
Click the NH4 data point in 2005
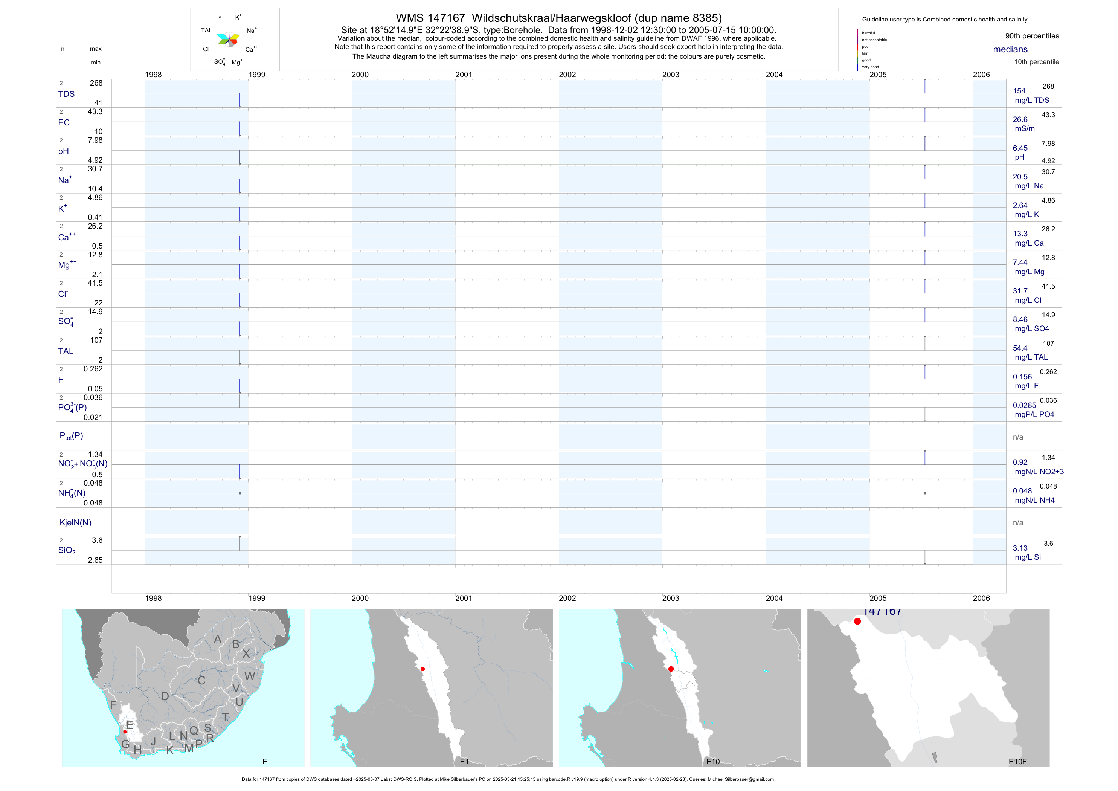coord(925,493)
